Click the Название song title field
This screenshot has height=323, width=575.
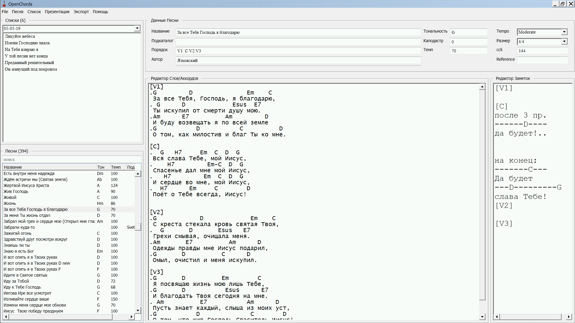coord(298,32)
